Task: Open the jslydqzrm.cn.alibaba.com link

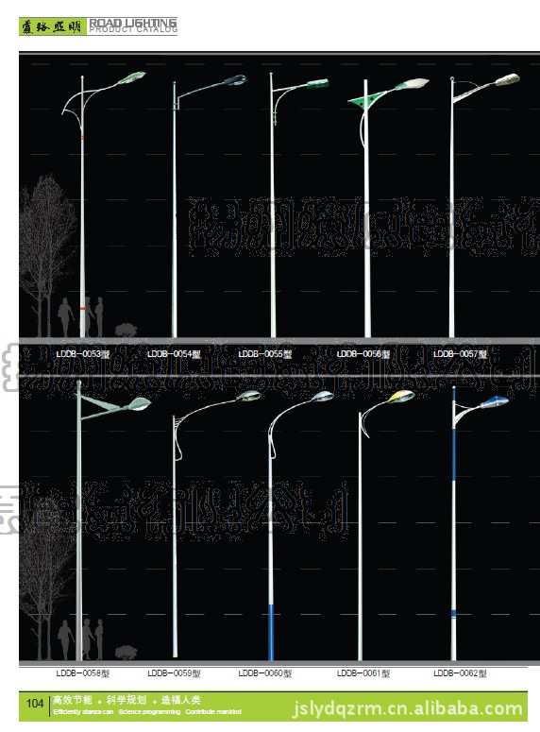Action: click(407, 708)
